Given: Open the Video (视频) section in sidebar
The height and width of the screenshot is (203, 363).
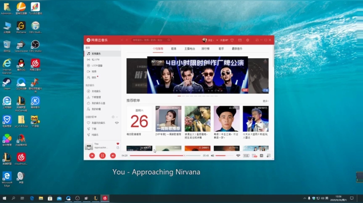Looking at the screenshot, I should [102, 71].
